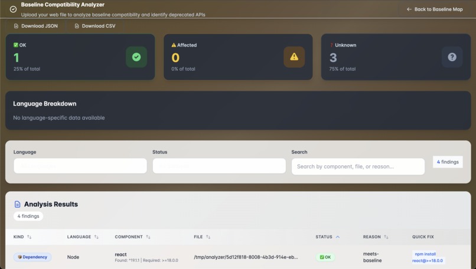Click the Baseline Compatibility Analyzer check-circle icon
Image resolution: width=476 pixels, height=269 pixels.
13,9
